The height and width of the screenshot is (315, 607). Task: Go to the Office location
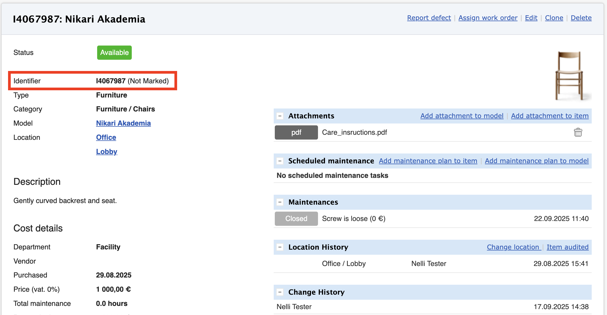point(106,137)
